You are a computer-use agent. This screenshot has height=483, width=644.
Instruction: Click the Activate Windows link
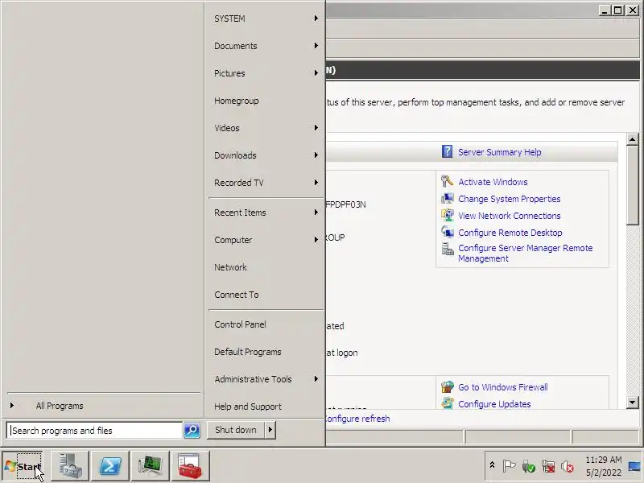[493, 182]
